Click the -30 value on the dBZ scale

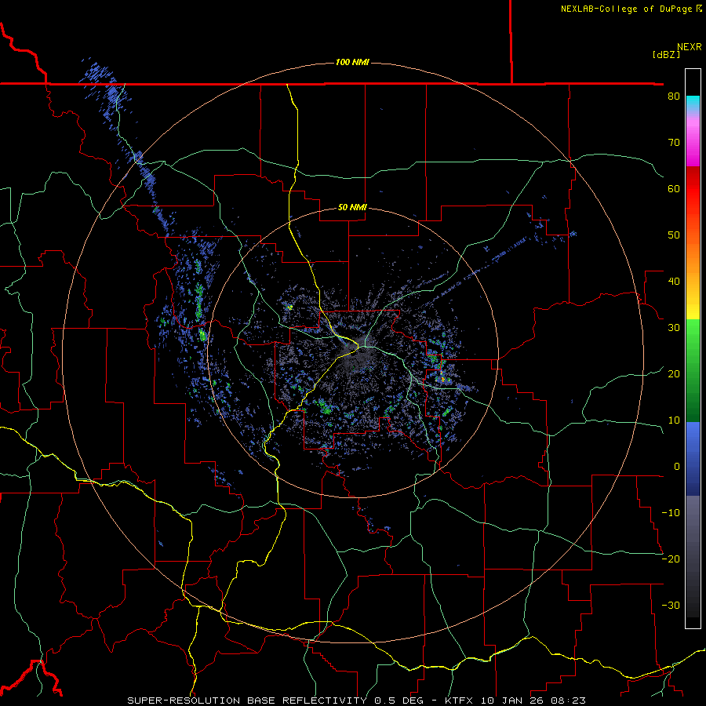(x=671, y=606)
